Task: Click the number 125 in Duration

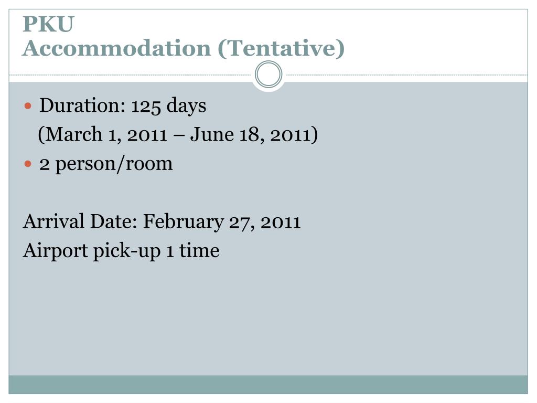Action: [x=146, y=106]
